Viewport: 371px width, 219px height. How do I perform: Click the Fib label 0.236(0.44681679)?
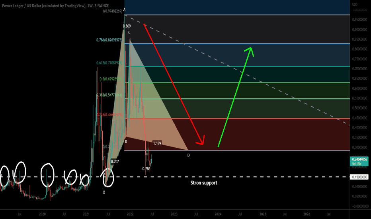pyautogui.click(x=109, y=115)
